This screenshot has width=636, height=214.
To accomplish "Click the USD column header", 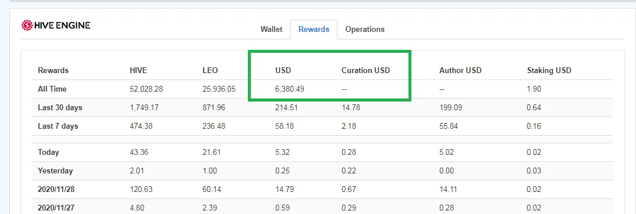I will 283,70.
